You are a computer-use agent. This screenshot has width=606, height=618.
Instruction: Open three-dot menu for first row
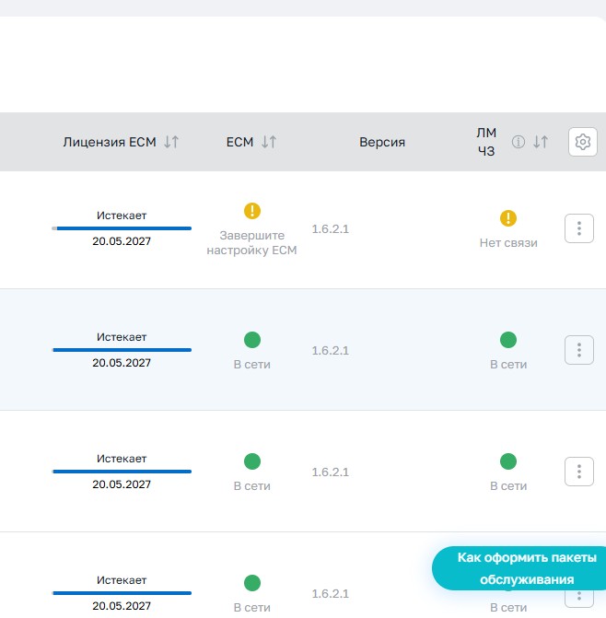(578, 228)
